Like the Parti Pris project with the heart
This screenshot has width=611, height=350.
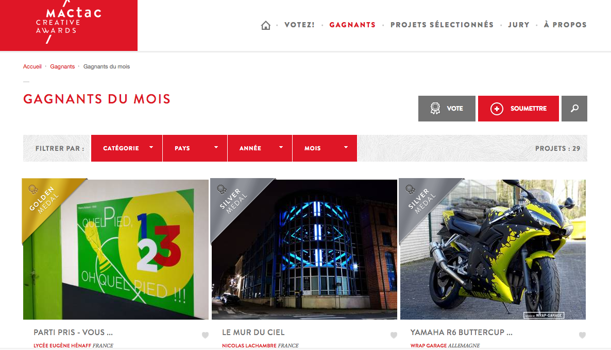coord(206,335)
